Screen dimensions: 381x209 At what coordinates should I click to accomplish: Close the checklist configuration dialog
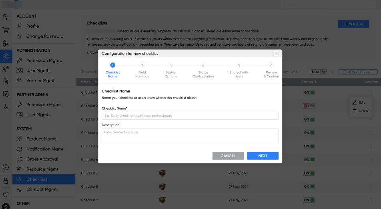click(x=276, y=53)
